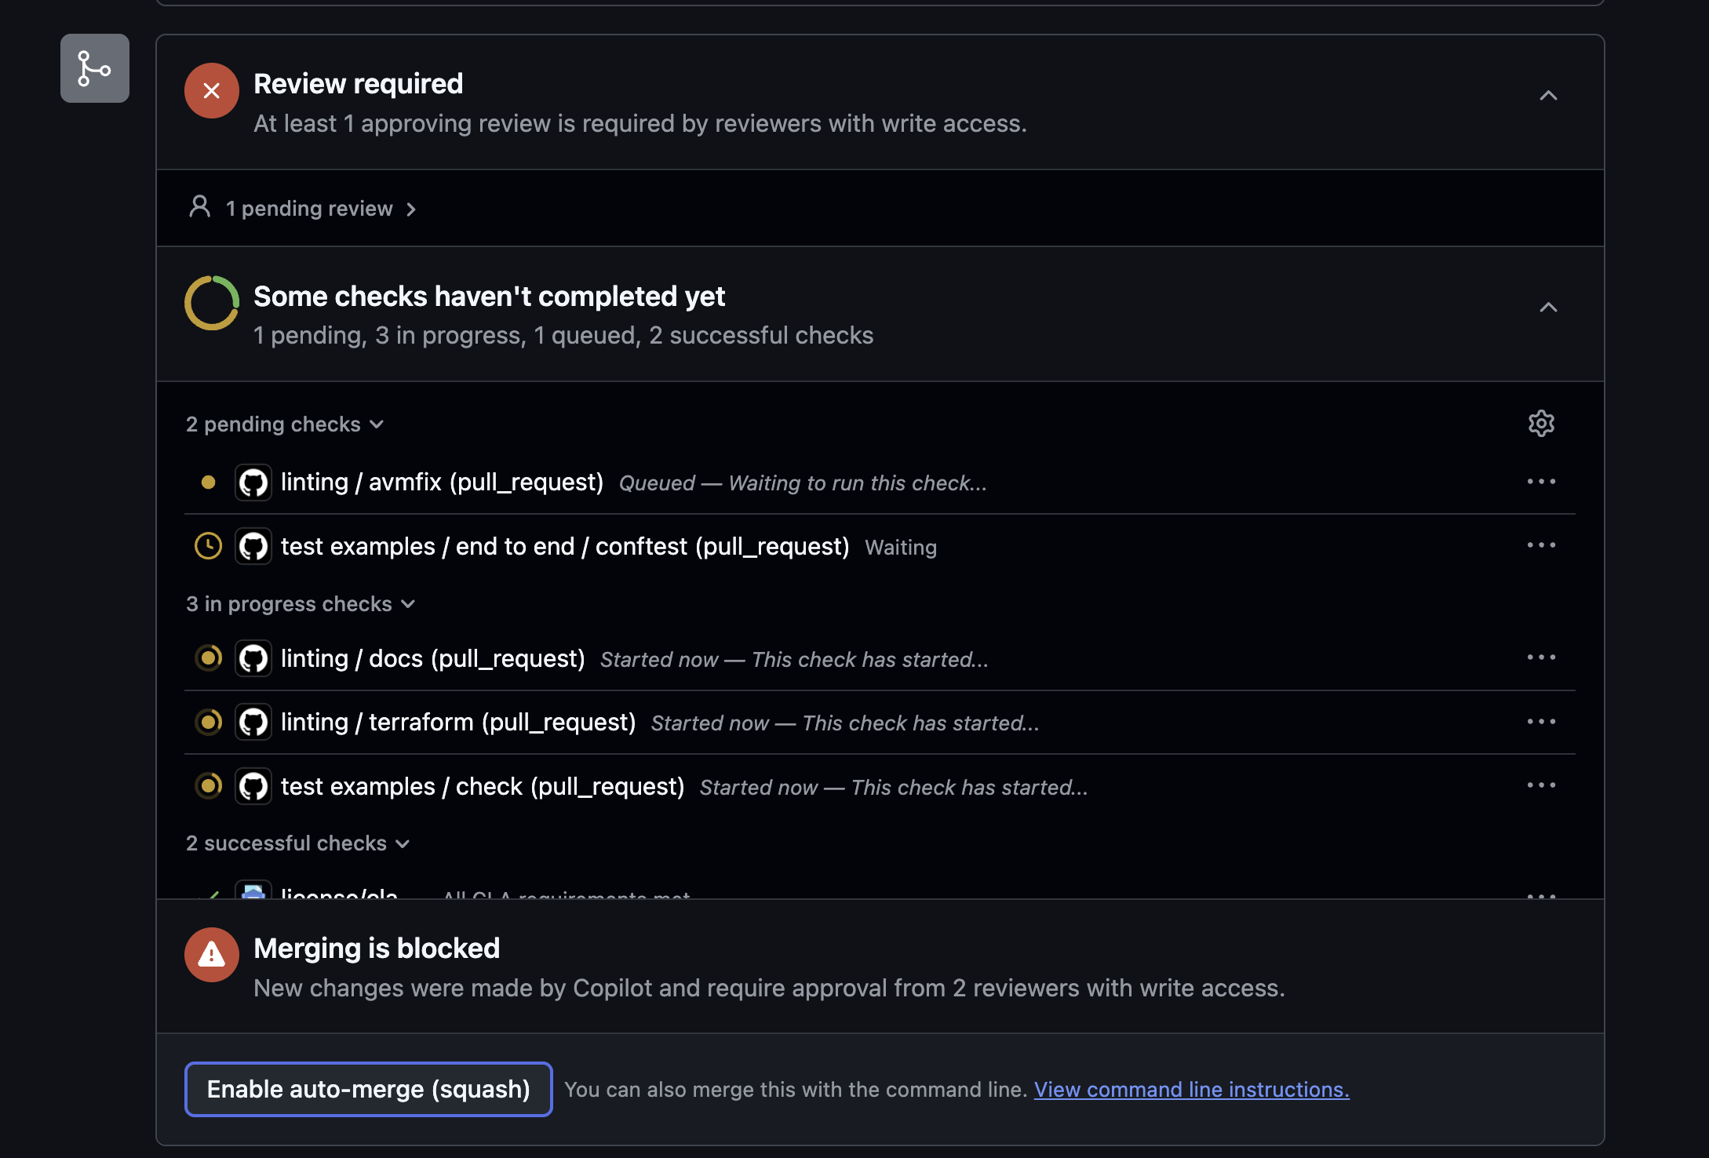
Task: Click the red Review required status icon
Action: (x=211, y=90)
